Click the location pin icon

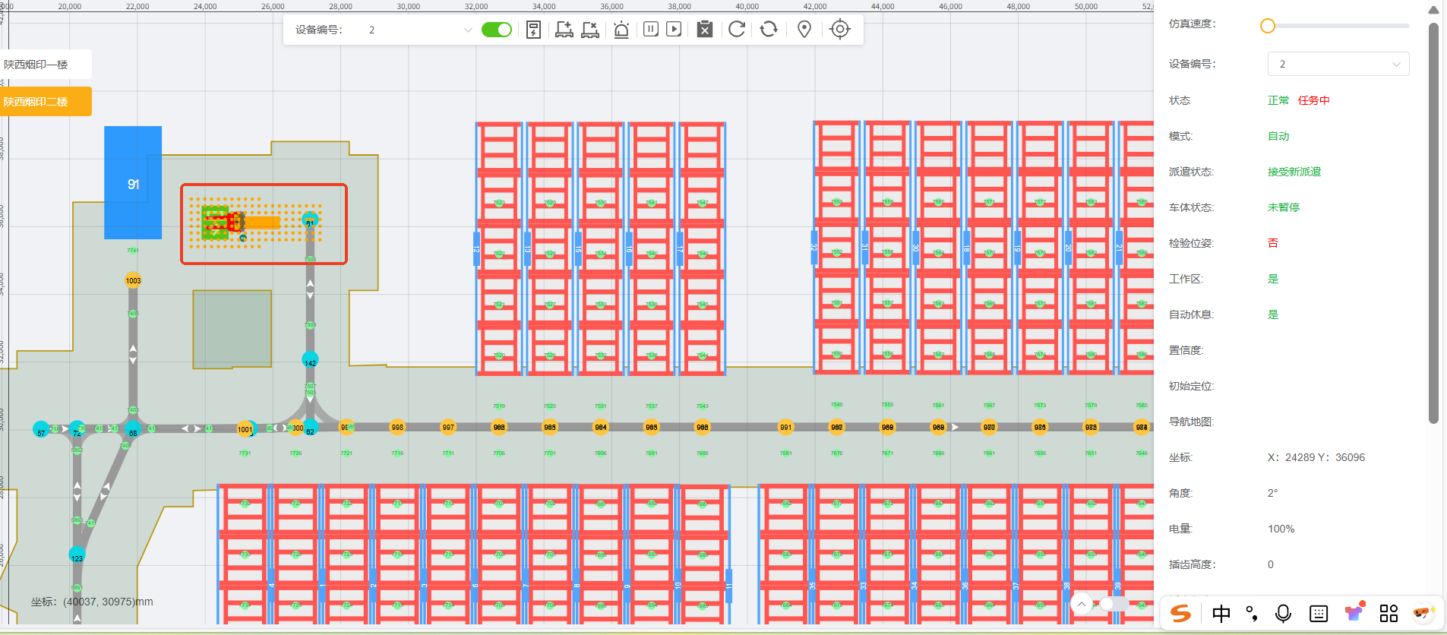(x=804, y=30)
